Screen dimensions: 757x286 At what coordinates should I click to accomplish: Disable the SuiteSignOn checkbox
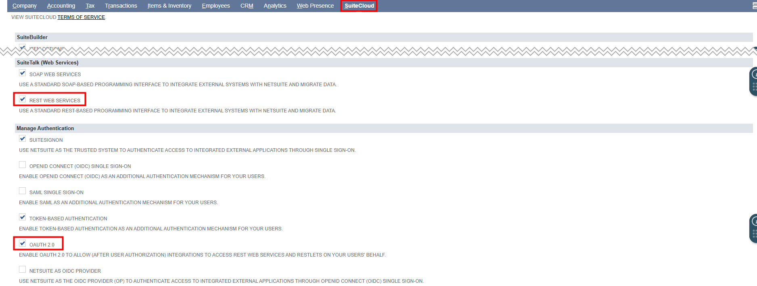pyautogui.click(x=23, y=139)
